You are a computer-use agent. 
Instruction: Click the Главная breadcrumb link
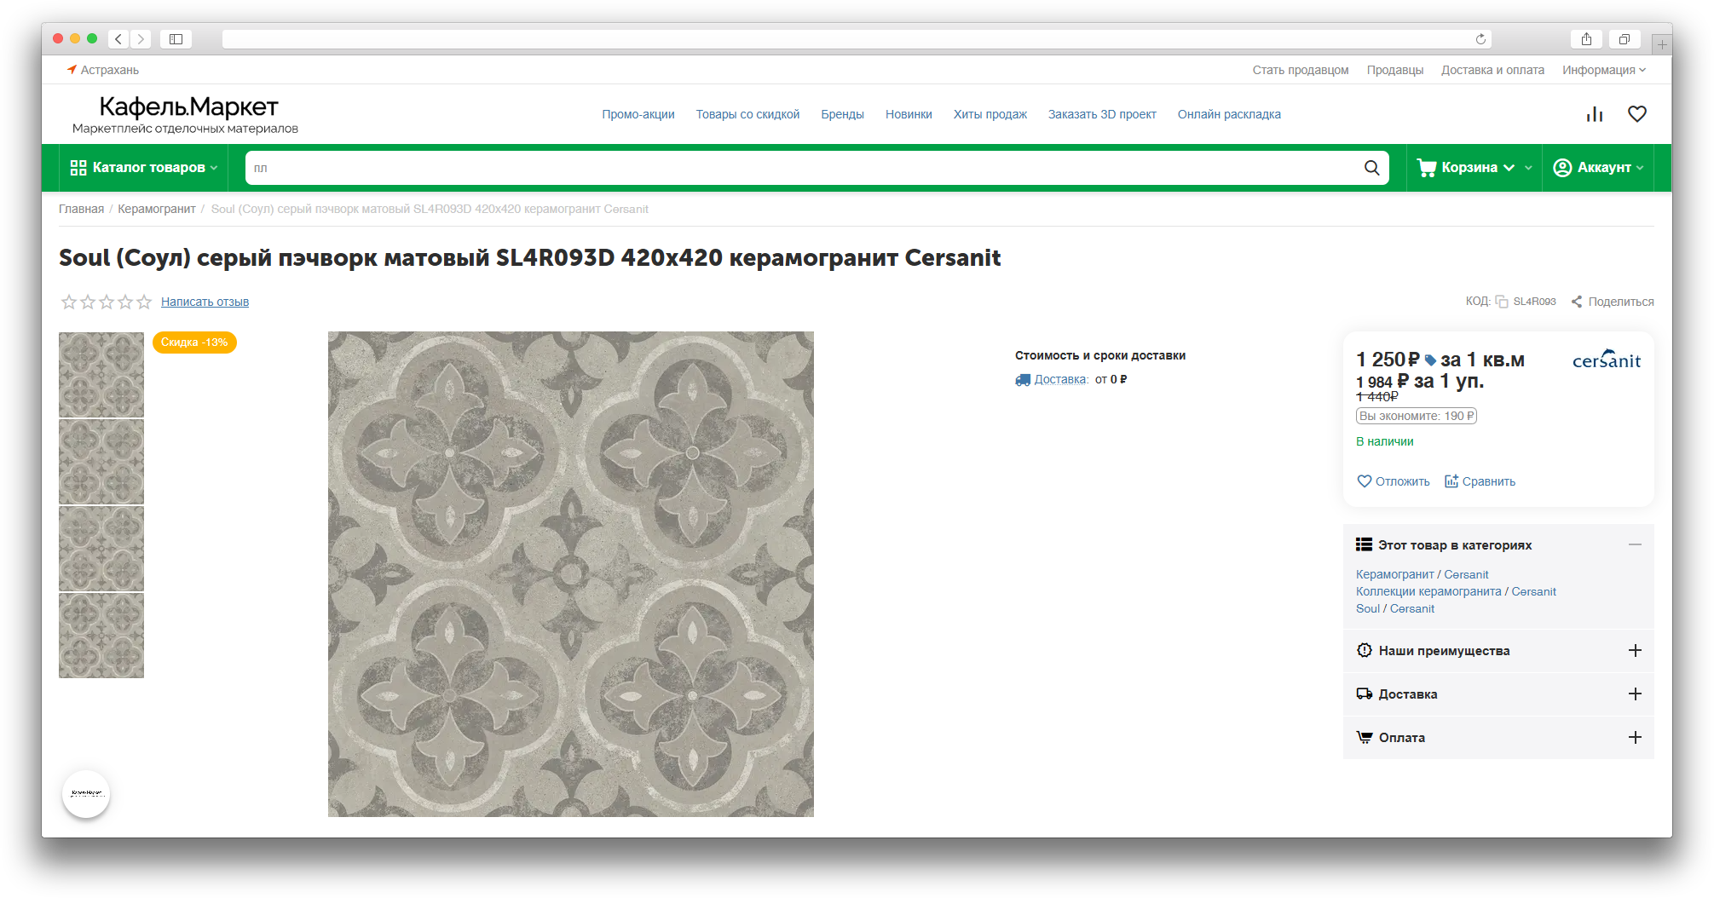coord(81,209)
